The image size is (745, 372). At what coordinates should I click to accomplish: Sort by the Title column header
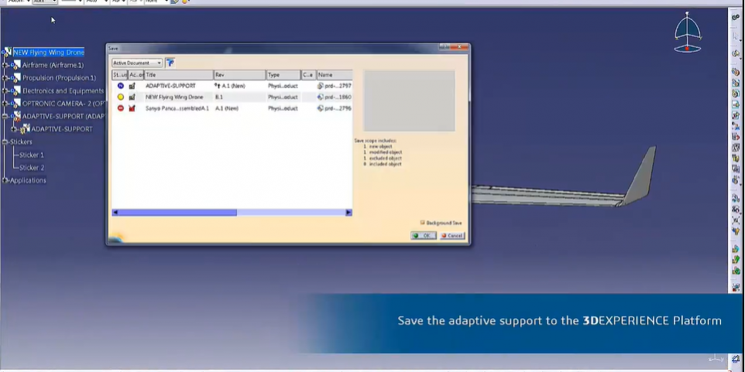178,75
